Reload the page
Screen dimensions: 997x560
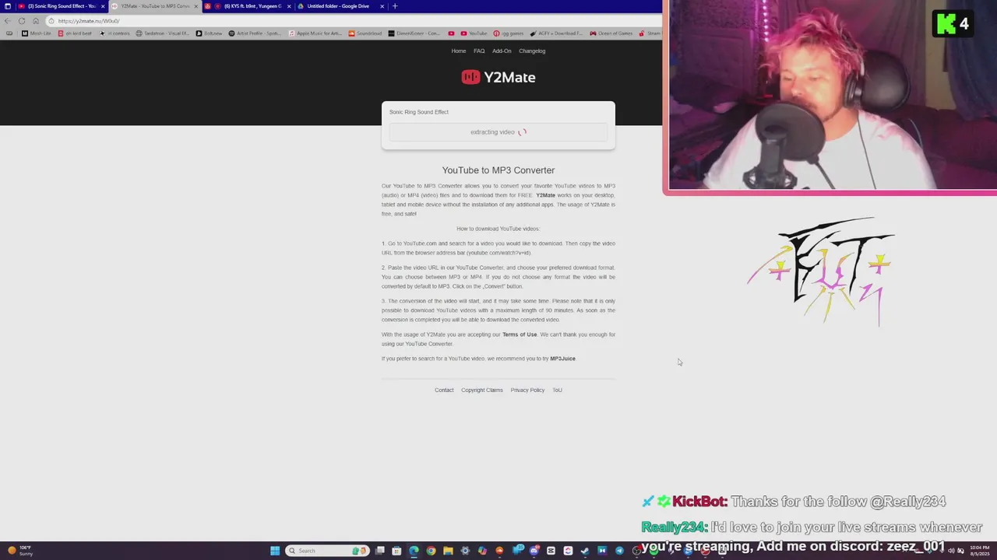click(22, 21)
